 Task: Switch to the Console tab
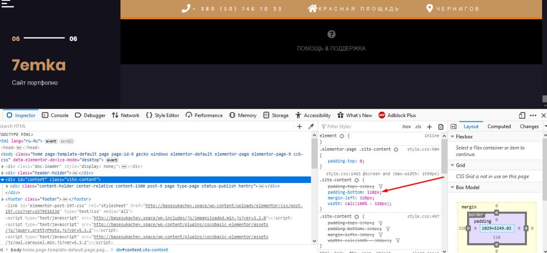[55, 115]
